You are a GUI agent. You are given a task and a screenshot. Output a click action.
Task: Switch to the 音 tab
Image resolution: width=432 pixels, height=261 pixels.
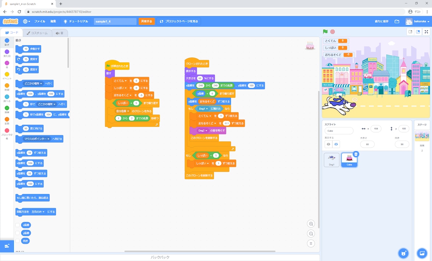(59, 33)
